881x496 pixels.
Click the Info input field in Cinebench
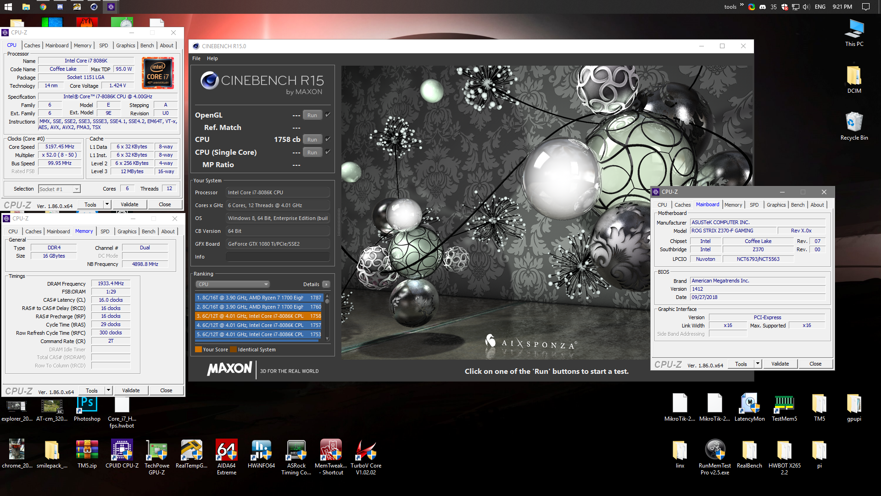(x=278, y=257)
